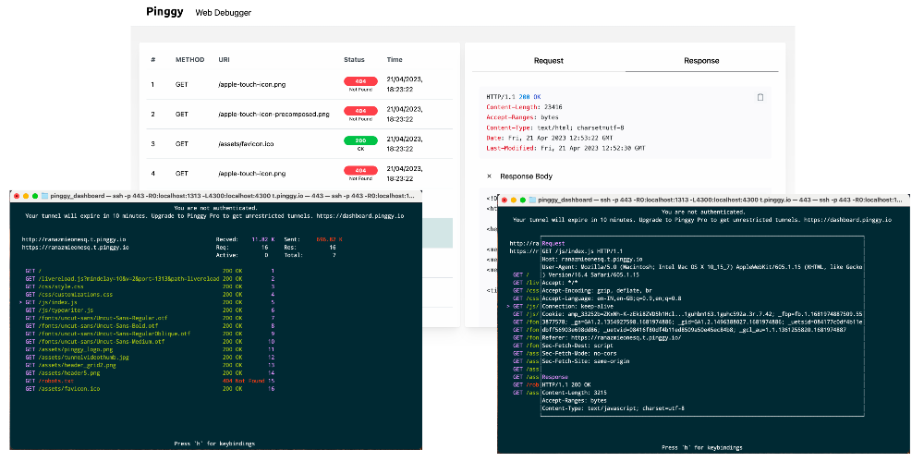Select the Uncut-Sans-Regular.otf request row
Screen dimensions: 924x462
[x=151, y=318]
